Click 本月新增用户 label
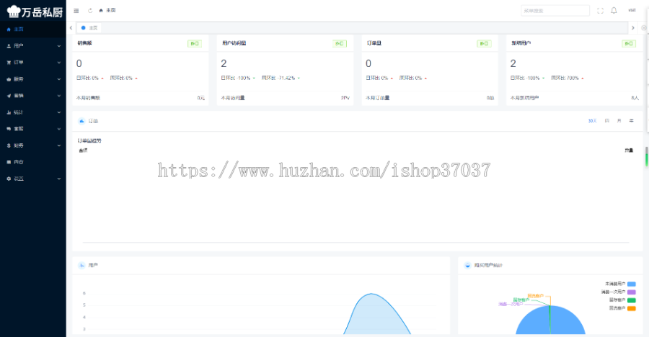Viewport: 649px width, 337px height. tap(524, 98)
